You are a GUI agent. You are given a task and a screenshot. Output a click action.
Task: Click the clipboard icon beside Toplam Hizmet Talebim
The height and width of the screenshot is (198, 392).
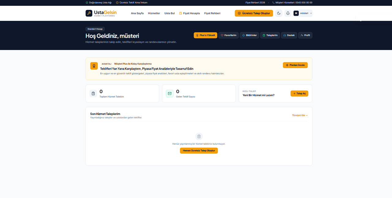click(x=93, y=93)
